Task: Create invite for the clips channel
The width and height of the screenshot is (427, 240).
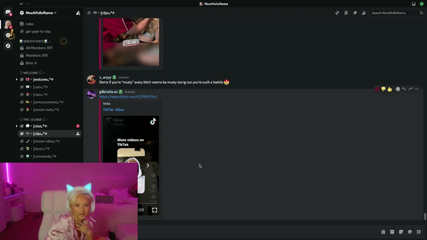Action: pos(78,134)
